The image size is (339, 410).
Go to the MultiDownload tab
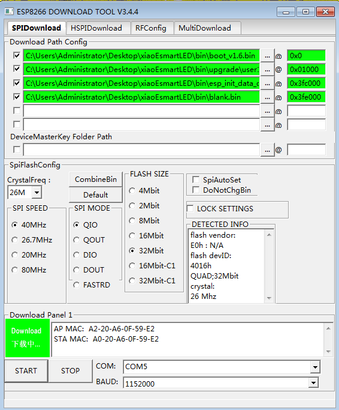(205, 28)
